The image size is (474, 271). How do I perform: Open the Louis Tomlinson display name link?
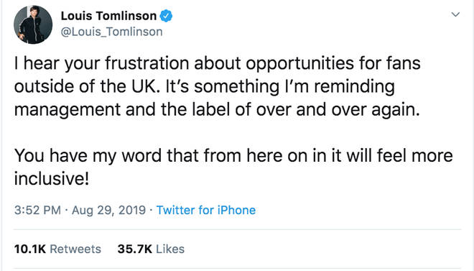coord(108,16)
